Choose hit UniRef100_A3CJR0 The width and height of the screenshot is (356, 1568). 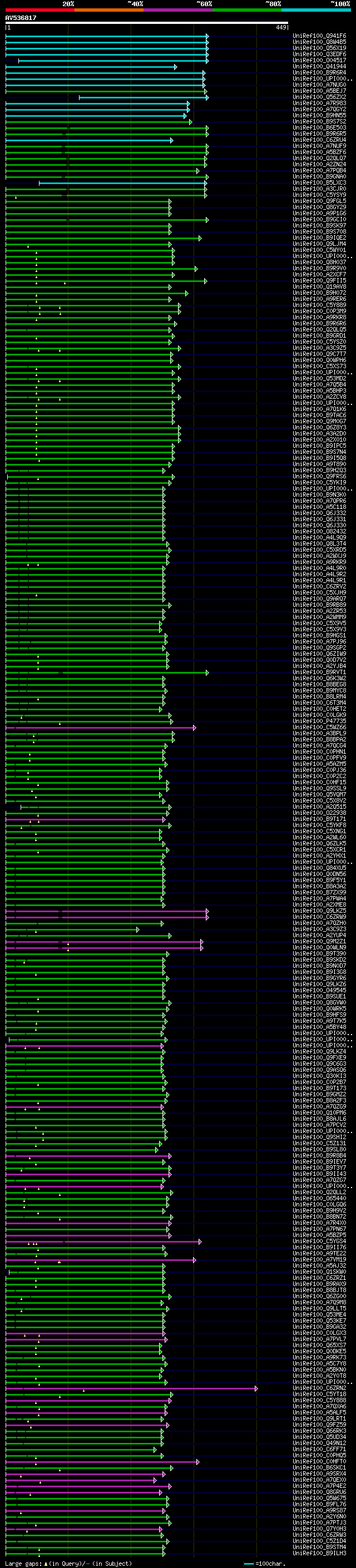click(319, 189)
